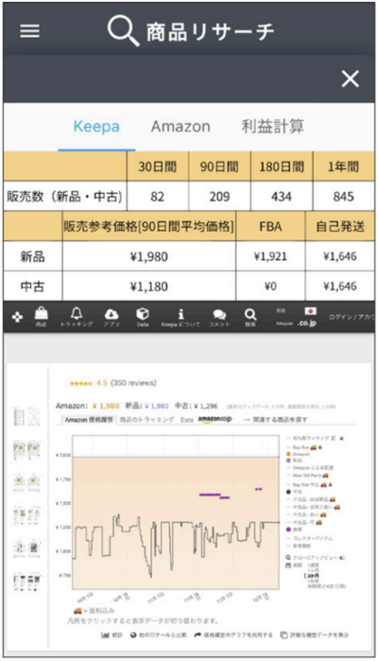Select the 全期間 period option
378x661 pixels.
pyautogui.click(x=327, y=586)
